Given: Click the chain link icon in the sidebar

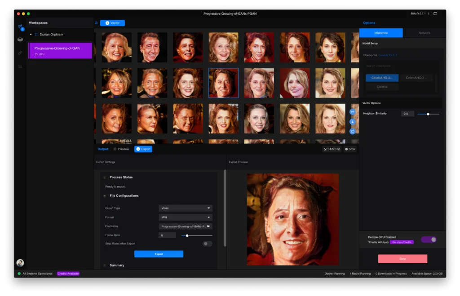Looking at the screenshot, I should (20, 53).
